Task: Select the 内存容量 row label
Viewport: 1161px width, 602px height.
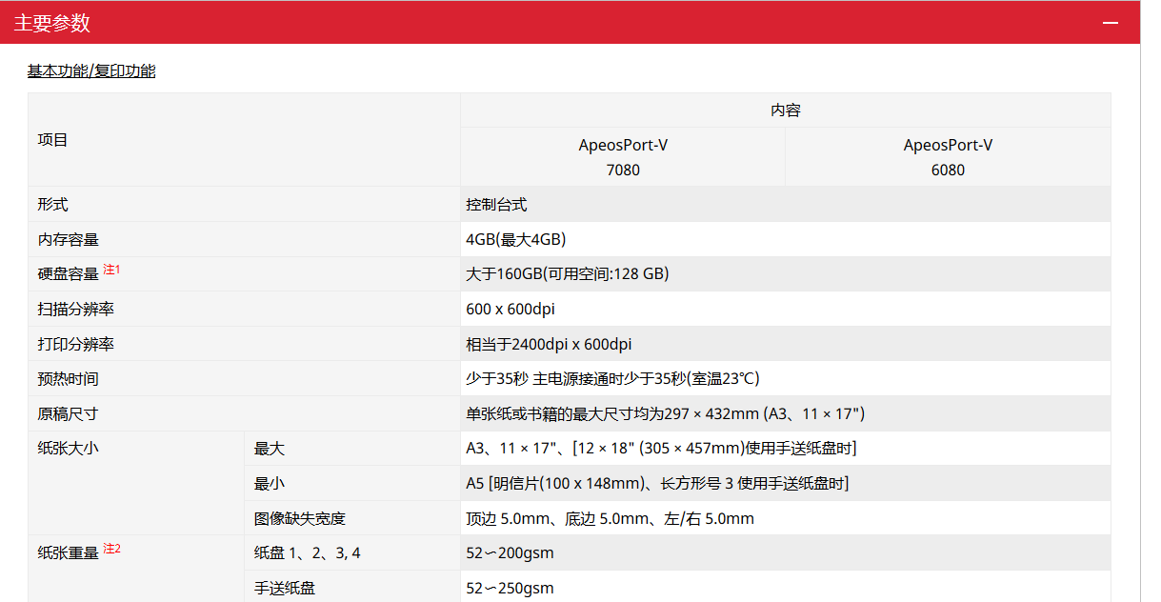Action: tap(69, 240)
